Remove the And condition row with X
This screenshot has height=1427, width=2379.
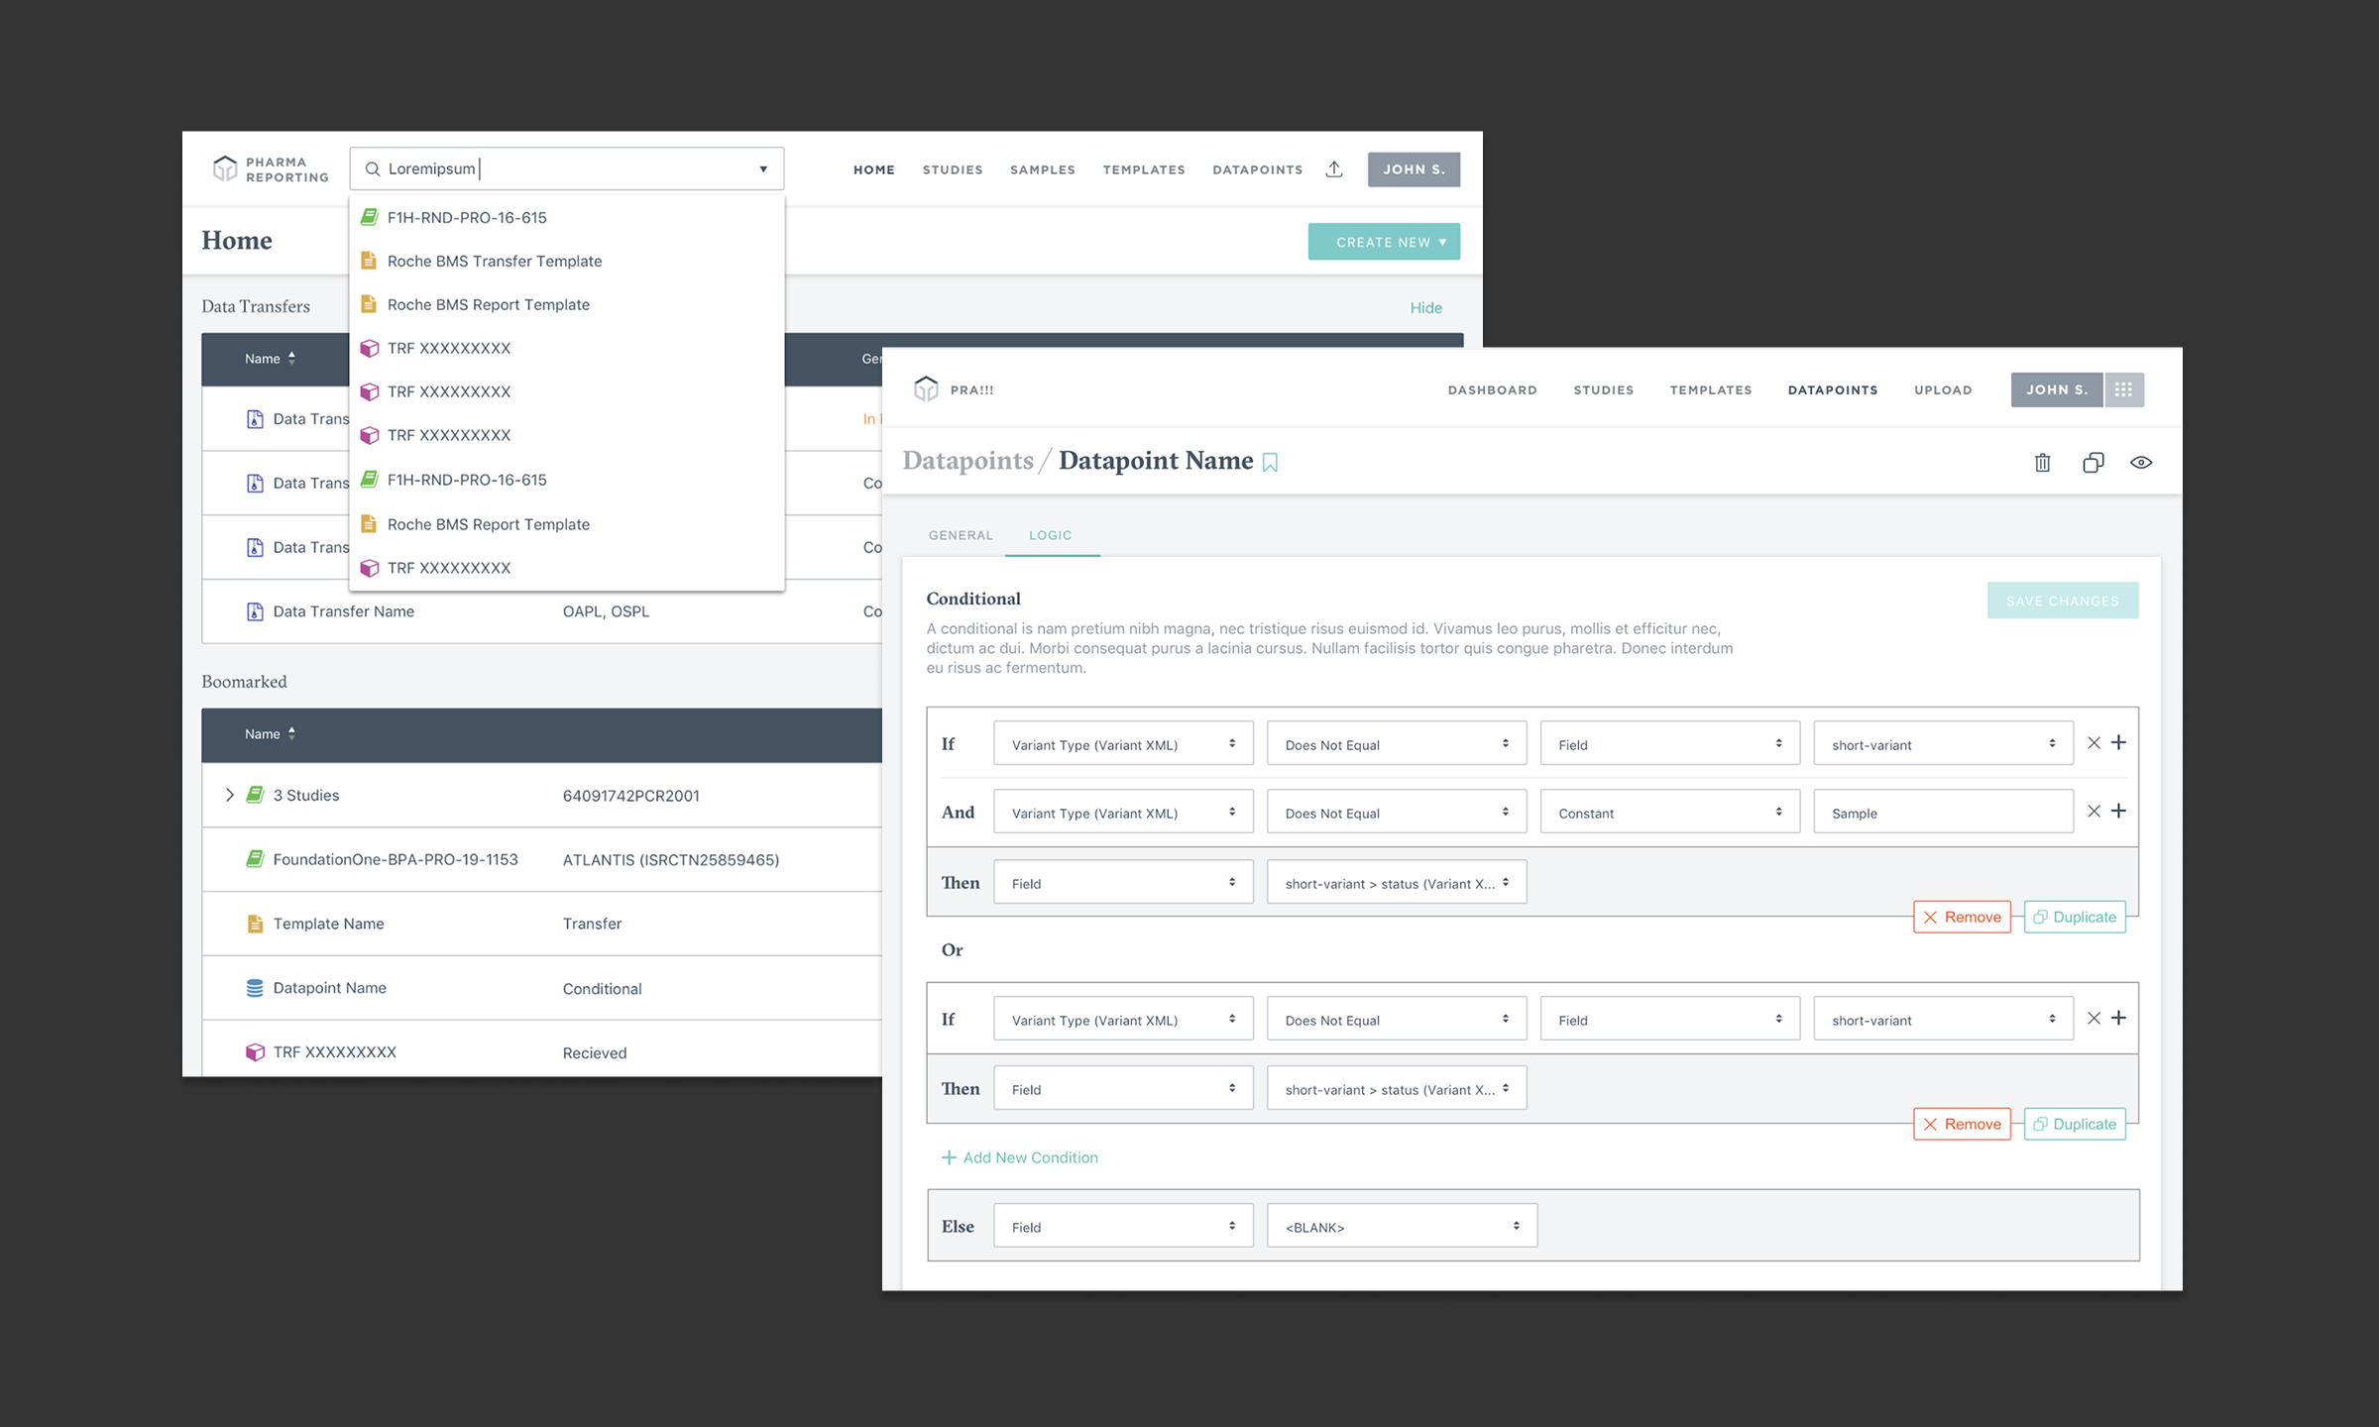tap(2094, 812)
